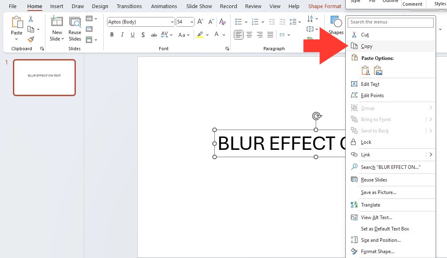Choose Edit Text in context menu
447x258 pixels.
[x=391, y=84]
